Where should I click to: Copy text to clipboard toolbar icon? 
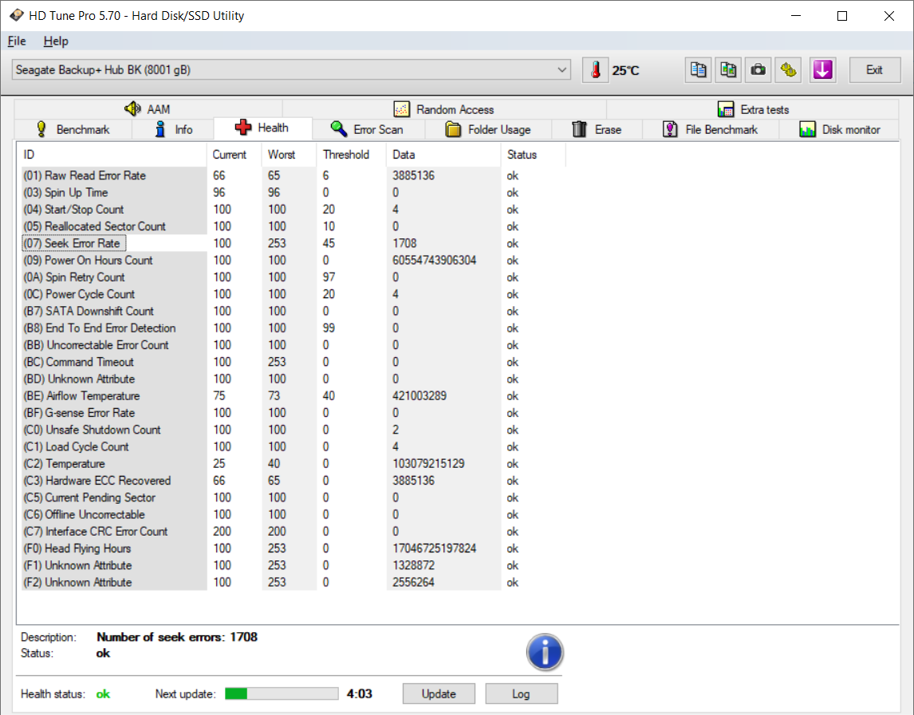(x=698, y=70)
